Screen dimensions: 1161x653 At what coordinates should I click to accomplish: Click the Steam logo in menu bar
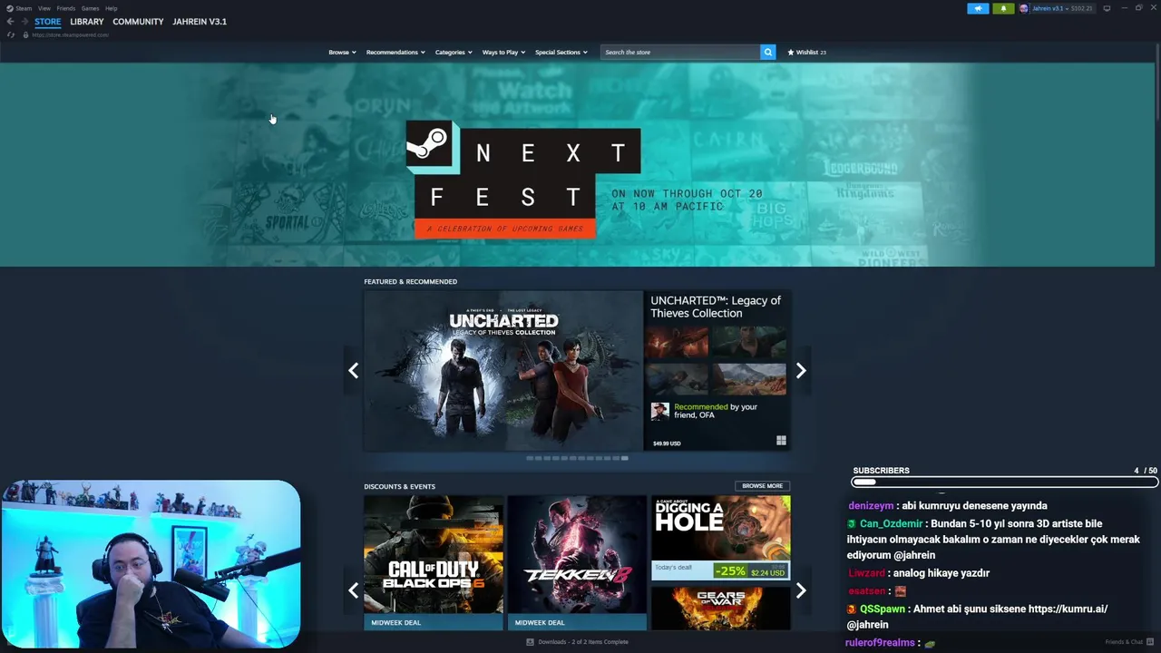[x=10, y=8]
